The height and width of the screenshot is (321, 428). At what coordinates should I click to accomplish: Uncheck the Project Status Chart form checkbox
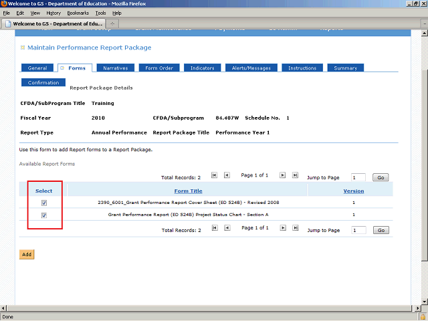click(44, 215)
